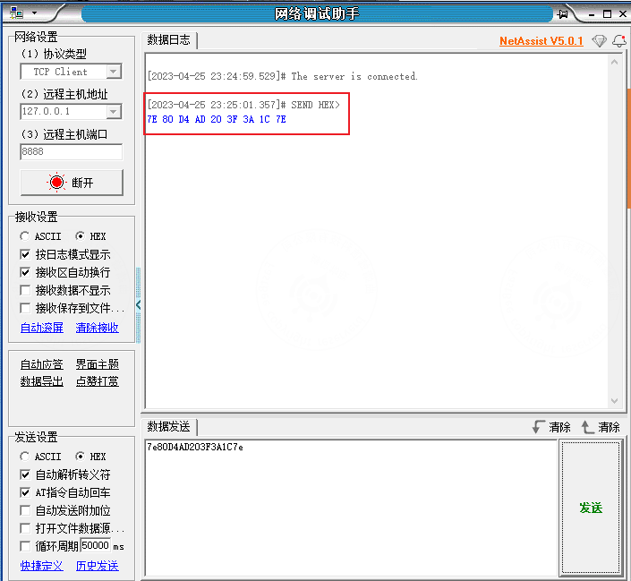This screenshot has height=581, width=631.
Task: Expand the title bar dropdown arrow
Action: (x=35, y=13)
